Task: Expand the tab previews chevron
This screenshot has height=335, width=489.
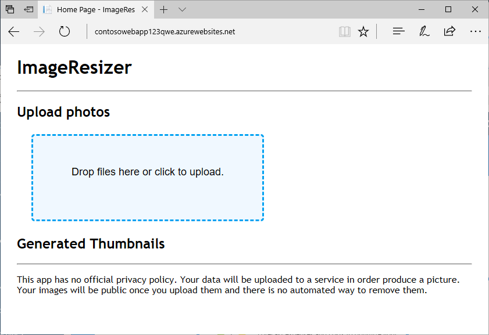Action: (x=182, y=10)
